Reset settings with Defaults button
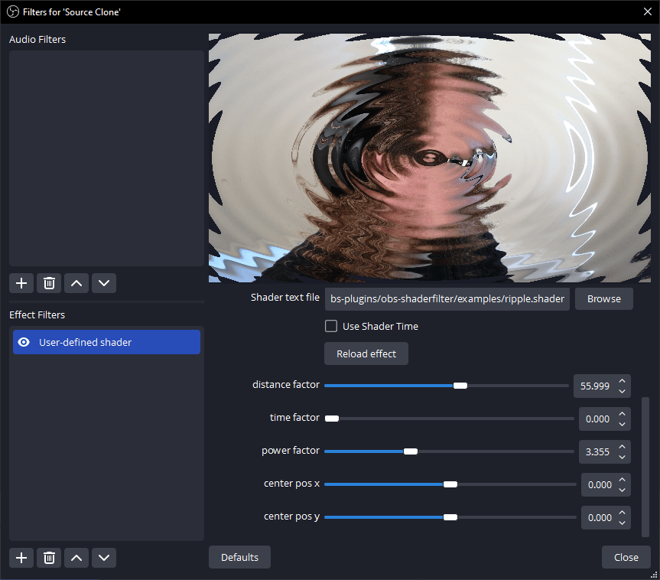This screenshot has width=660, height=580. 239,557
